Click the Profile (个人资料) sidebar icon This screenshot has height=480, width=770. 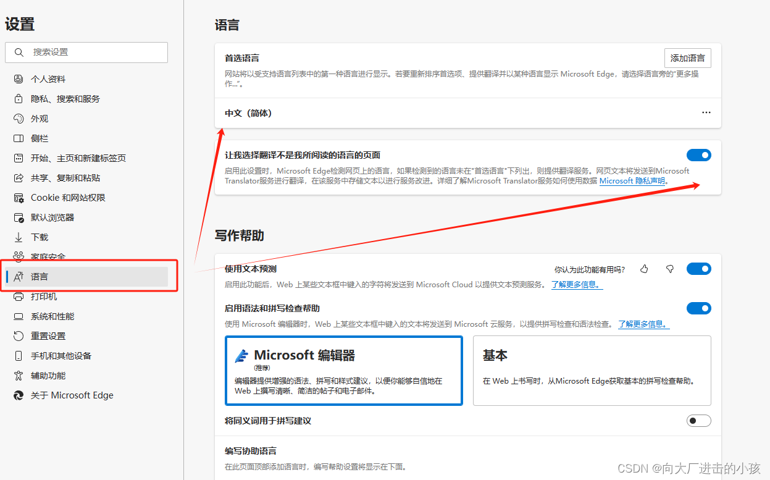(x=19, y=79)
